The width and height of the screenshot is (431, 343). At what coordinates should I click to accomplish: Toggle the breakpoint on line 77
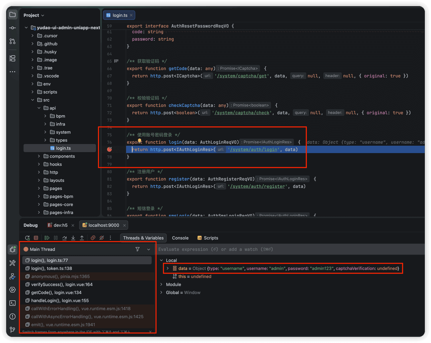tap(109, 149)
